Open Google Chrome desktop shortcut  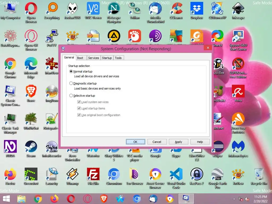pyautogui.click(x=10, y=68)
